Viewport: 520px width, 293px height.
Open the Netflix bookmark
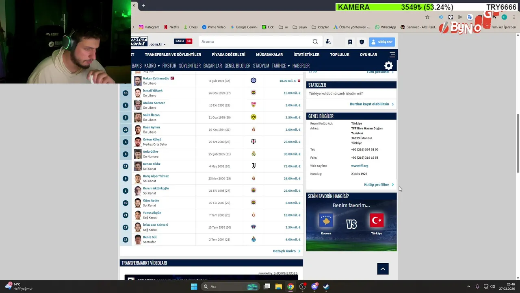click(171, 27)
